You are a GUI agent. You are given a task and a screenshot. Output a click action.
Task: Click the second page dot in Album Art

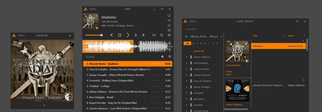click(44, 105)
